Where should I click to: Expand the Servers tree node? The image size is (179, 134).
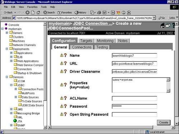tap(7, 33)
